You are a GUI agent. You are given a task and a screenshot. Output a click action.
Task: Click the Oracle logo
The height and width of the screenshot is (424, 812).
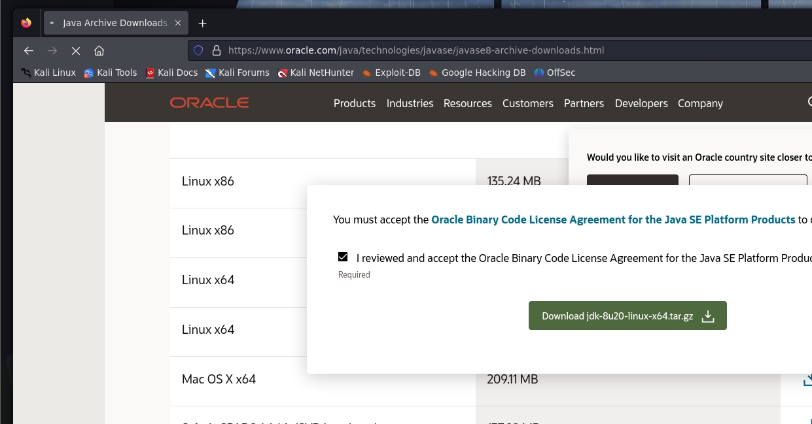[209, 103]
